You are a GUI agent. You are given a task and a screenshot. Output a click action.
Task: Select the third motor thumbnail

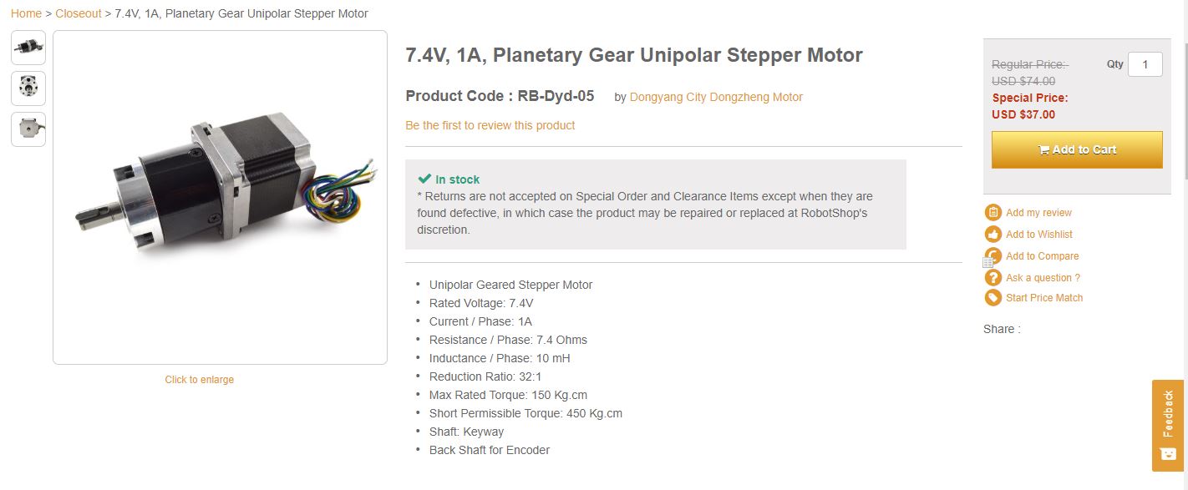(28, 129)
